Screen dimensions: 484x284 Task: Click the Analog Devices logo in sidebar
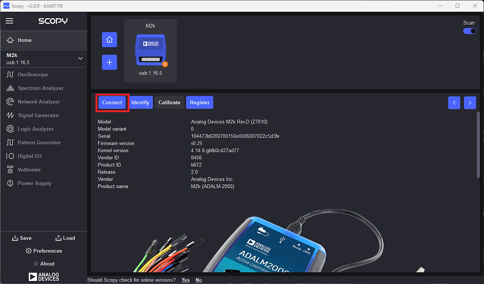coord(44,276)
